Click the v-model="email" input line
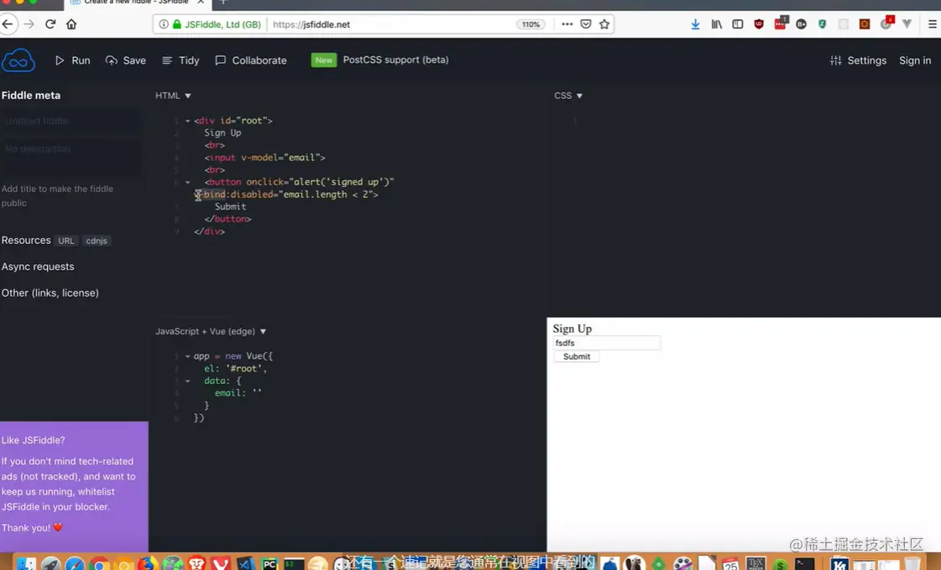Viewport: 941px width, 570px height. 264,158
